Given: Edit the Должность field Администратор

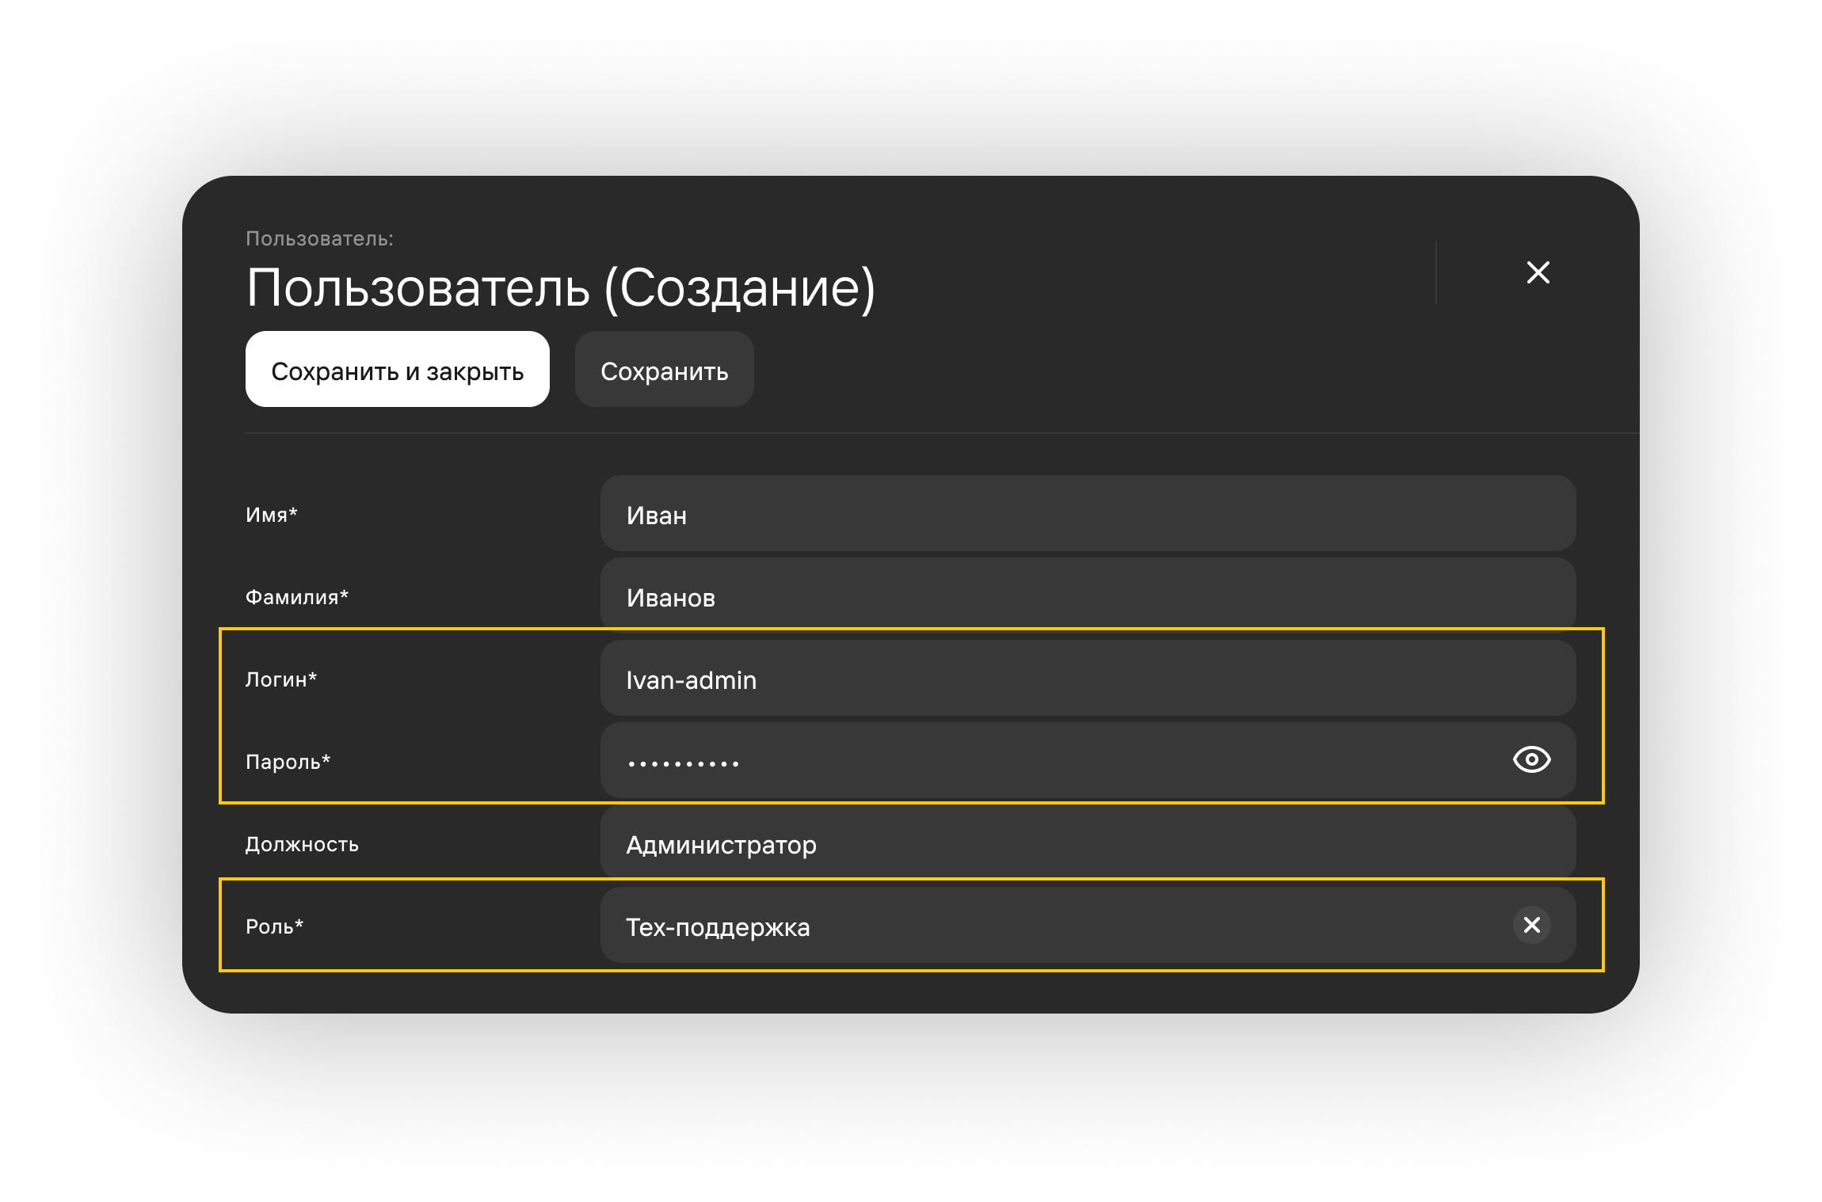Looking at the screenshot, I should click(x=1088, y=843).
